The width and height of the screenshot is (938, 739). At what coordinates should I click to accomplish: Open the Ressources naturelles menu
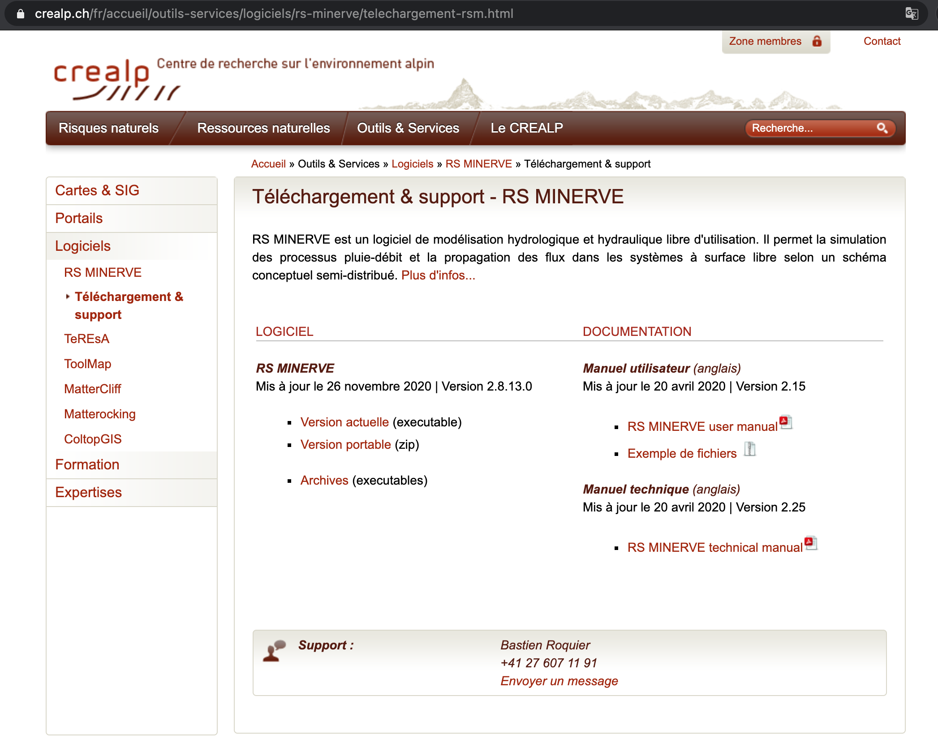pos(263,128)
